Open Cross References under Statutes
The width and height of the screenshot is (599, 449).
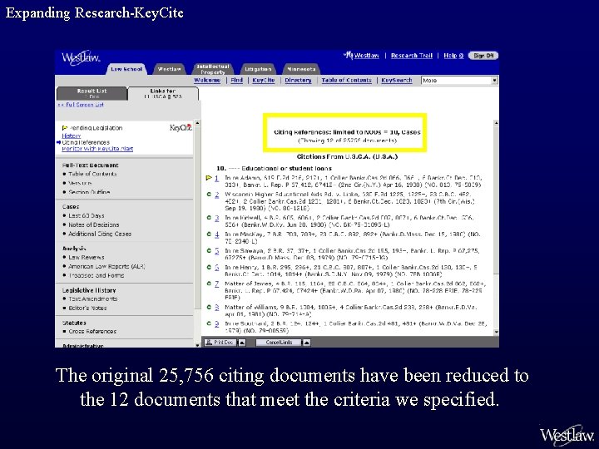pos(92,332)
